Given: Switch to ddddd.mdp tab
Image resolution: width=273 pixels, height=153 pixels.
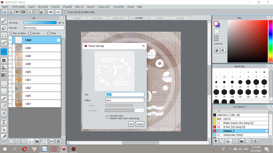Looking at the screenshot, I should click(x=118, y=18).
